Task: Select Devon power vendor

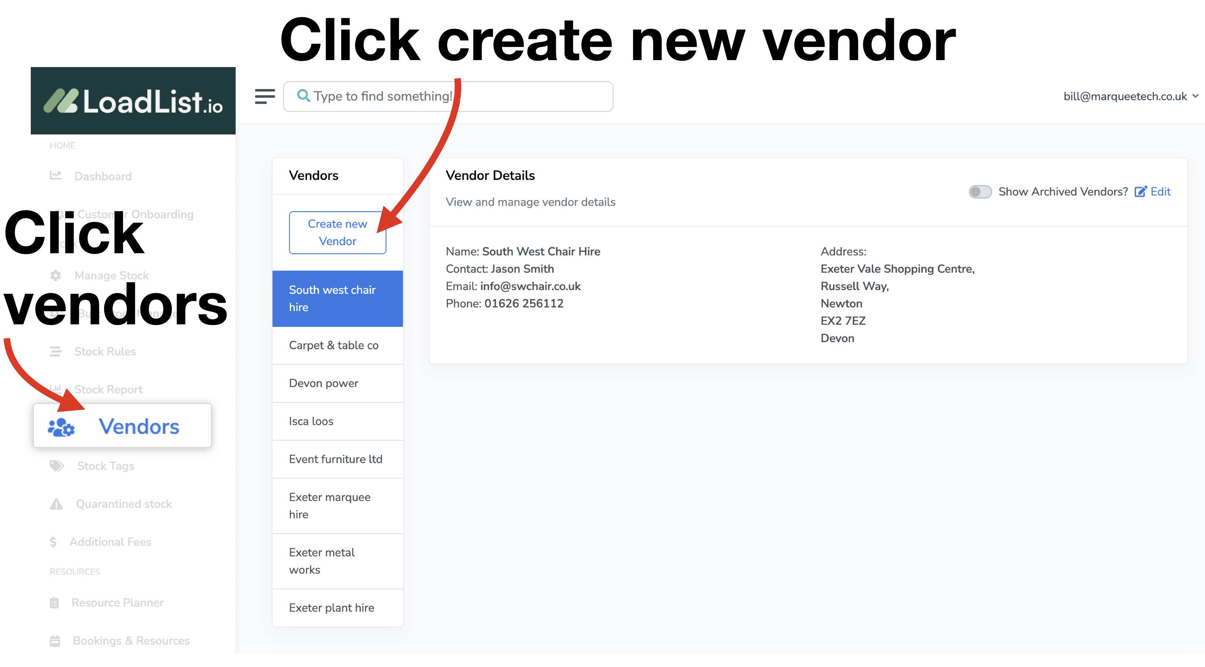Action: (337, 383)
